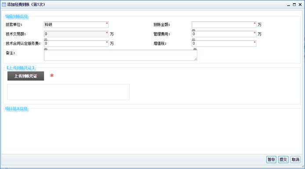The image size is (305, 169).
Task: Click the window icon beside 添加经费到账 title
Action: [4, 4]
